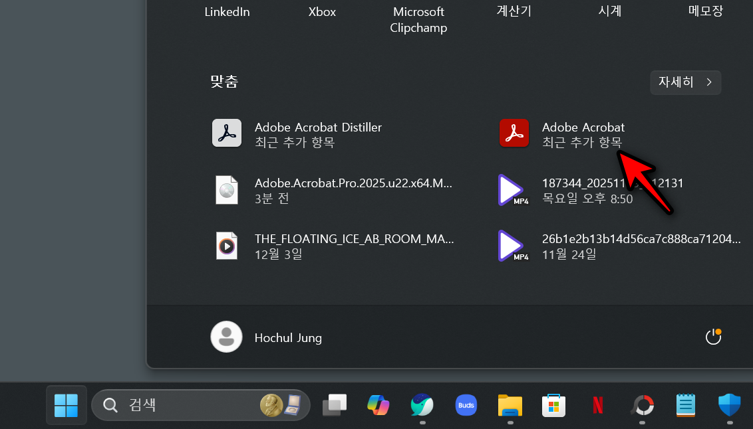The image size is (753, 429).
Task: Click the Adobe Acrobat title text
Action: pyautogui.click(x=583, y=127)
